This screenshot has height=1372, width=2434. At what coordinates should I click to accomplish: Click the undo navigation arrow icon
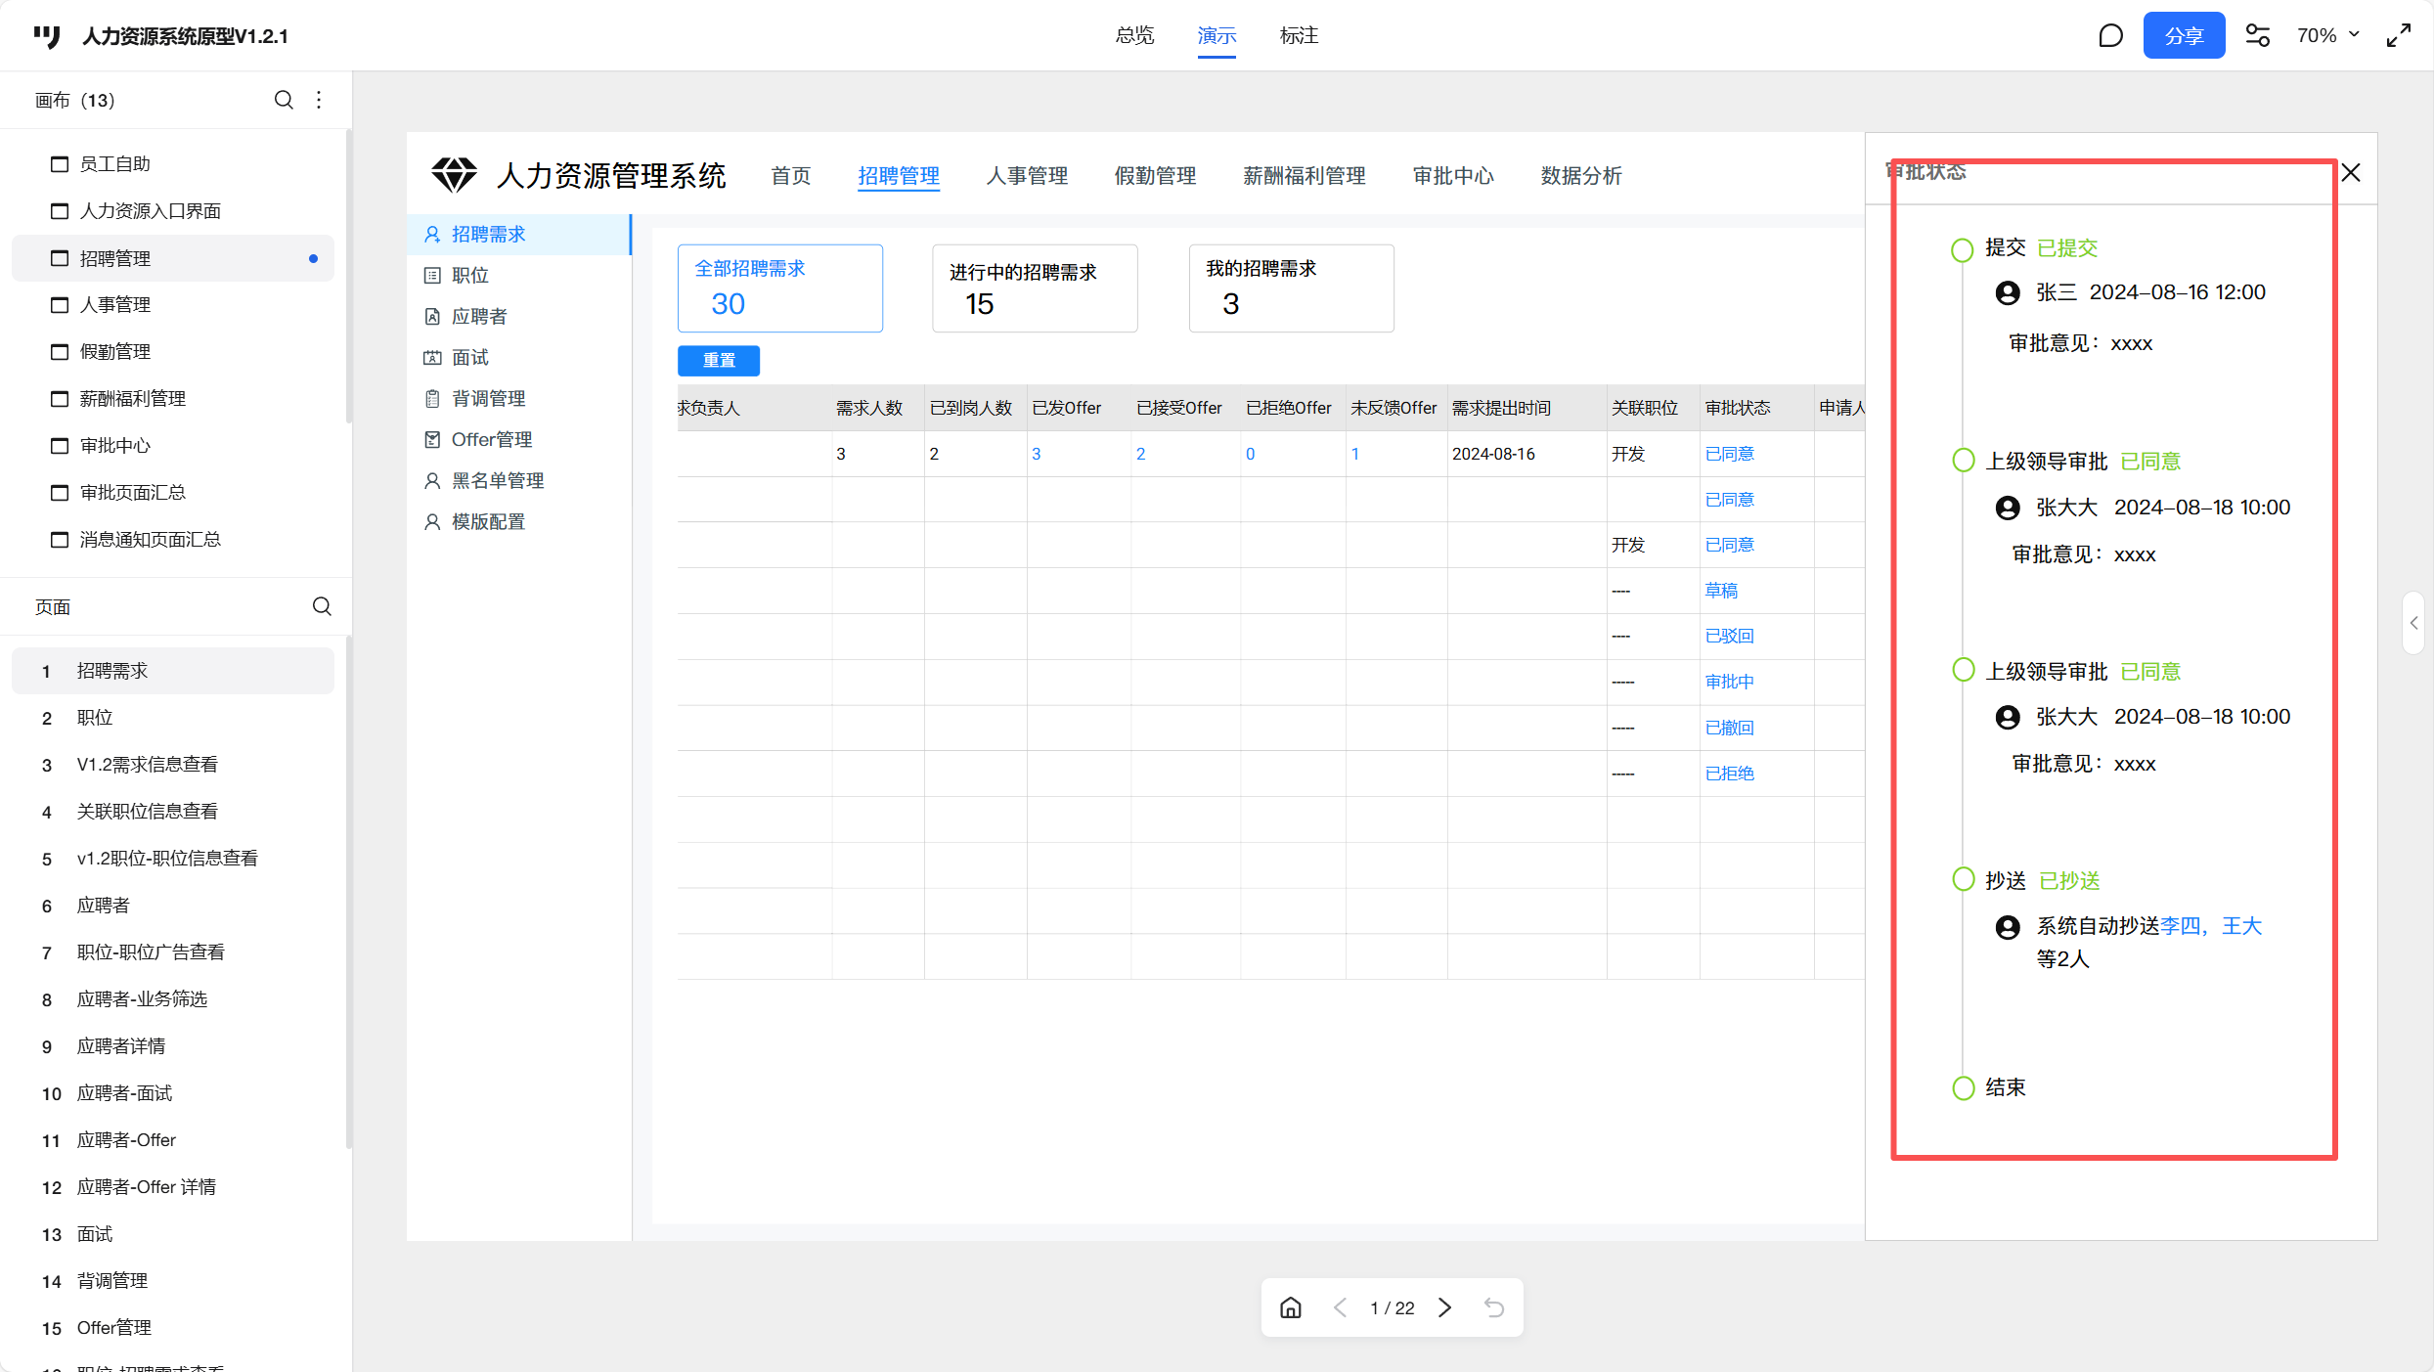(1494, 1307)
